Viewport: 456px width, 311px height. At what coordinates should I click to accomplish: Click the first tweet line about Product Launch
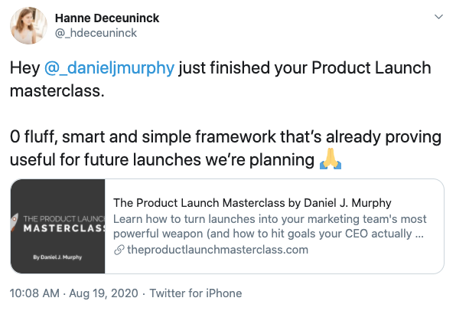pos(220,68)
